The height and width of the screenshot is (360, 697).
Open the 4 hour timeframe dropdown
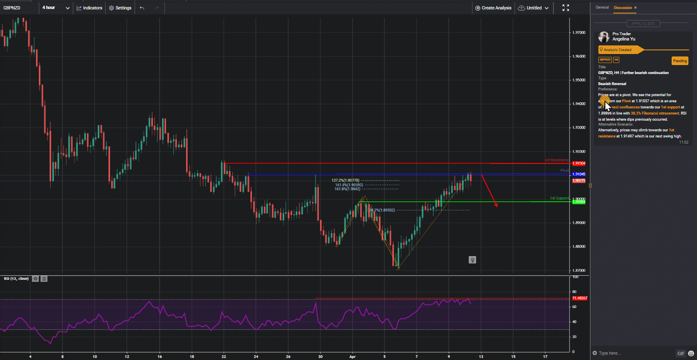click(x=56, y=8)
